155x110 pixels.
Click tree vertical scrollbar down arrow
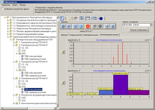58,106
